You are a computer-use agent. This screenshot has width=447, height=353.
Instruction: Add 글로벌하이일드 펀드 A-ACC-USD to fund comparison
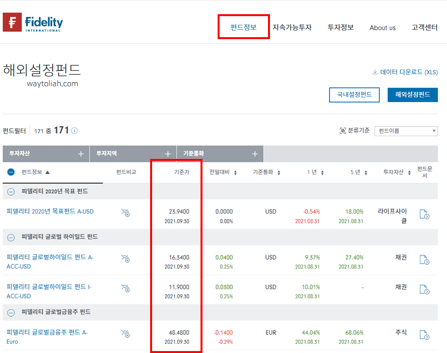tap(125, 259)
